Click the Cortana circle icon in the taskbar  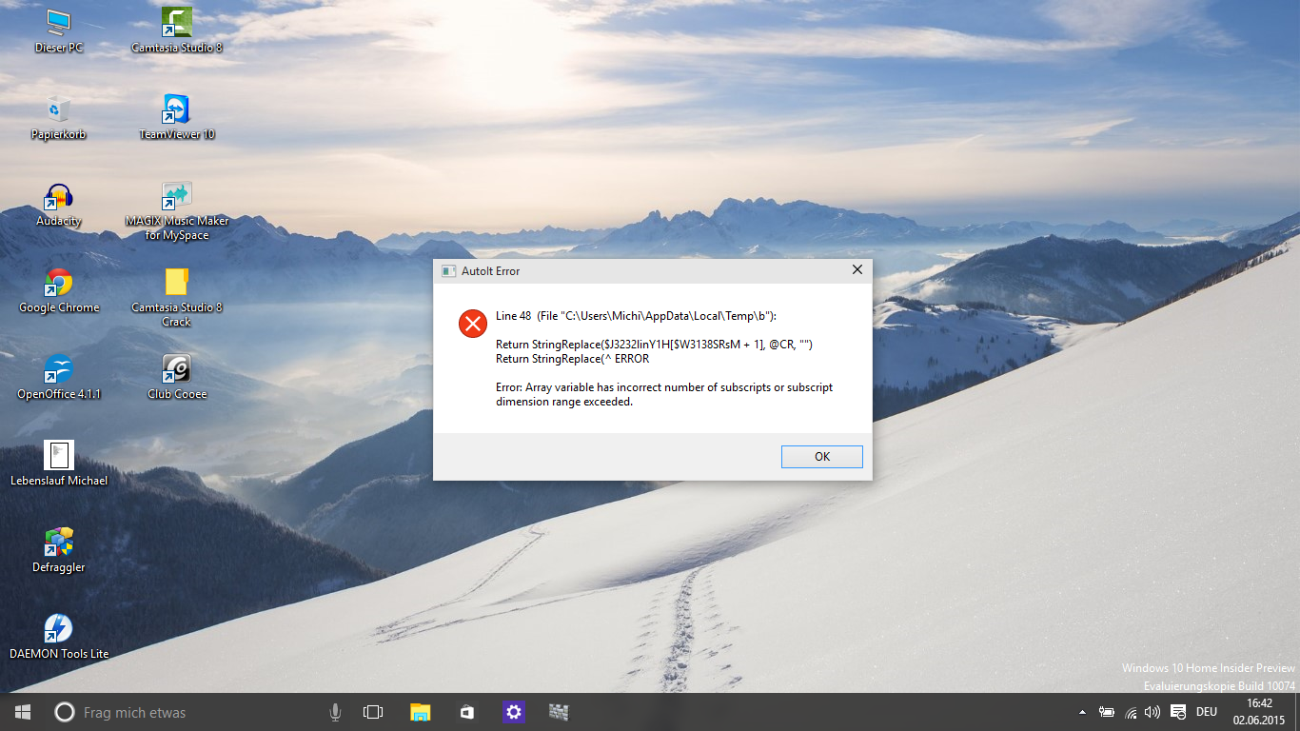tap(64, 712)
